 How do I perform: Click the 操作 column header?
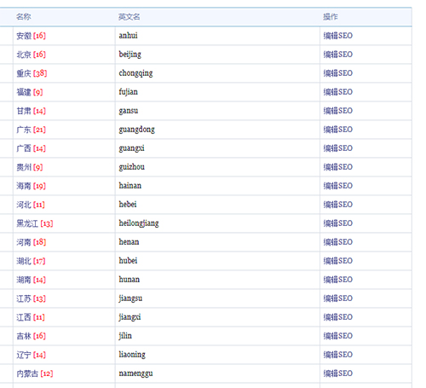click(331, 17)
